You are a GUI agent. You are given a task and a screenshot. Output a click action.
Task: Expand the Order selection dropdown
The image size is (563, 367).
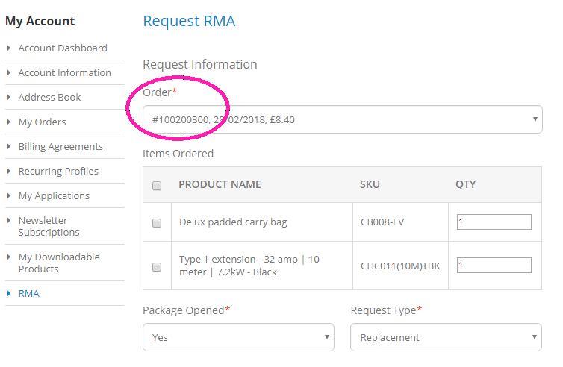[343, 119]
